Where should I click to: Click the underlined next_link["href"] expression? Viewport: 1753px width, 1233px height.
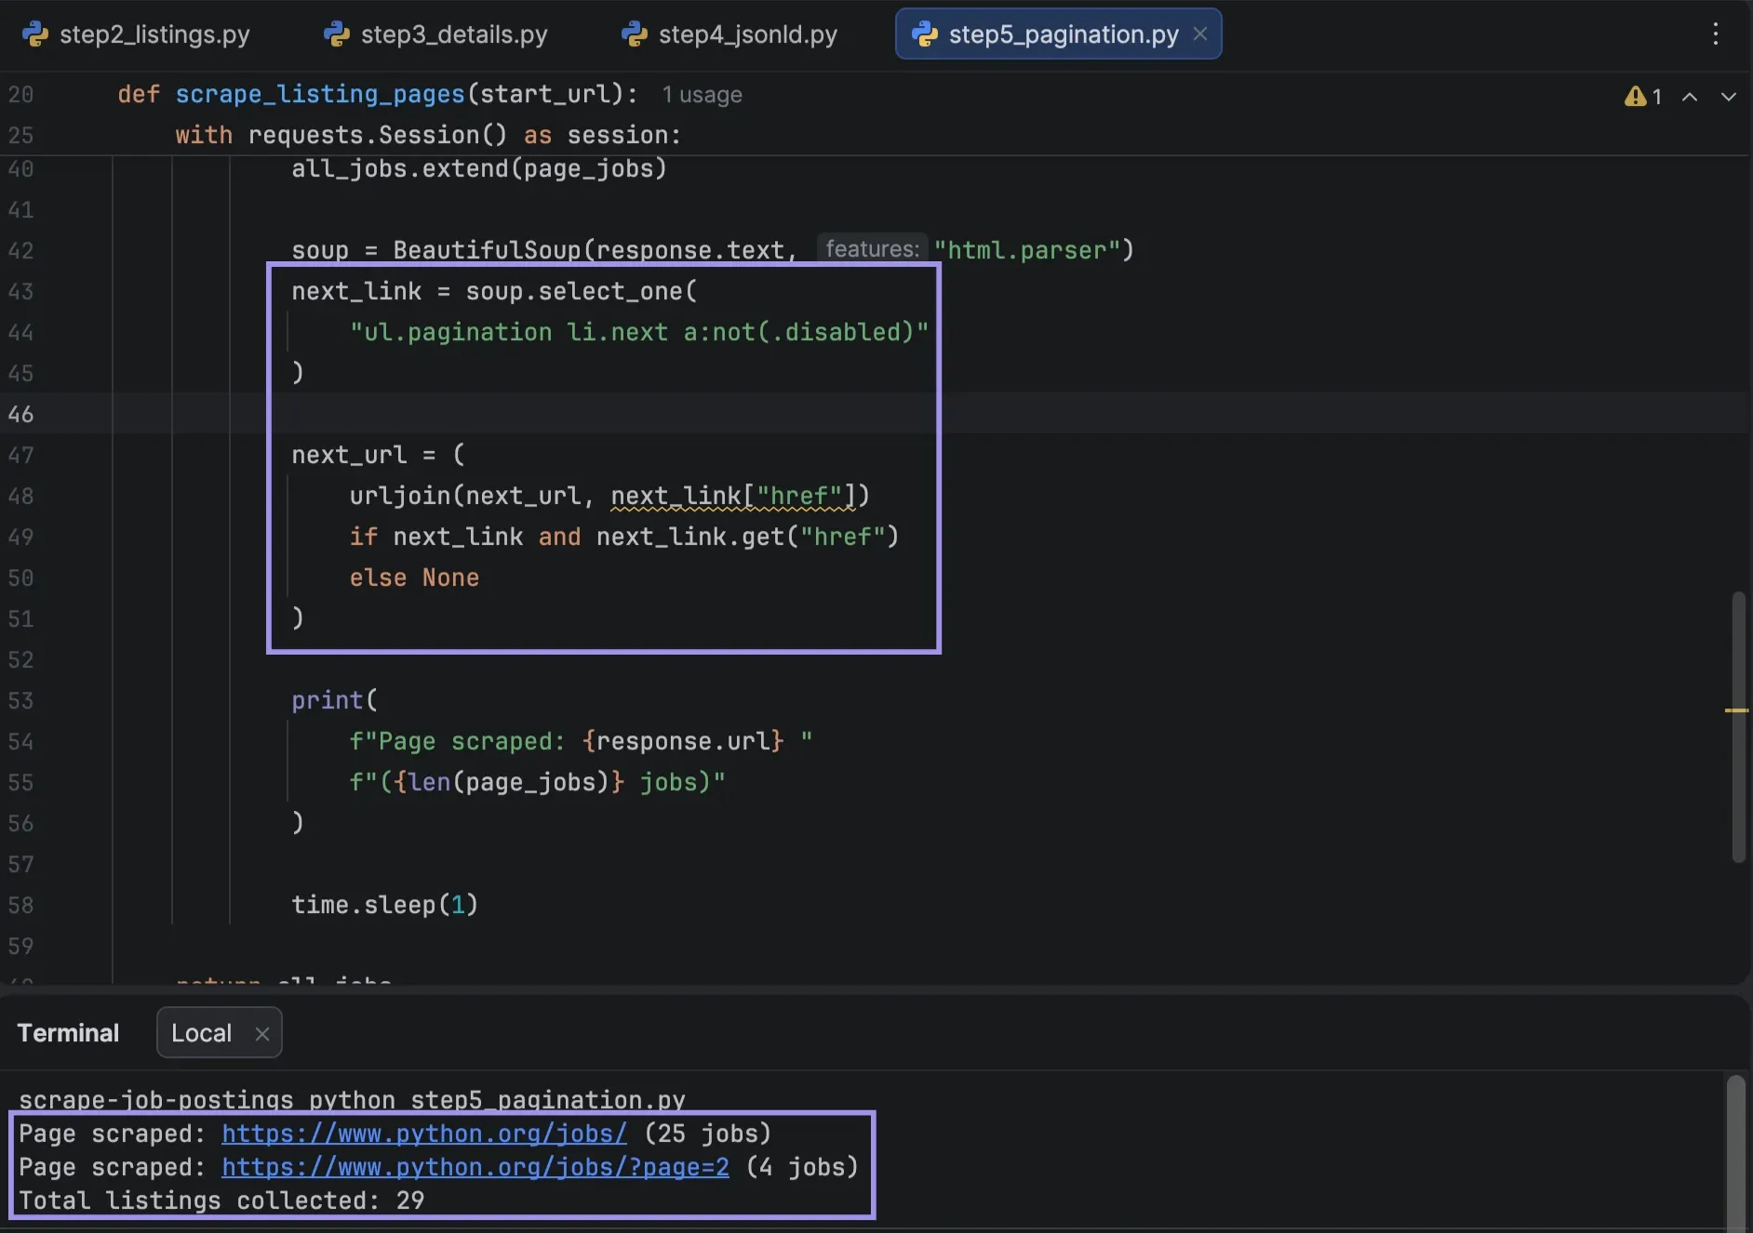tap(733, 496)
